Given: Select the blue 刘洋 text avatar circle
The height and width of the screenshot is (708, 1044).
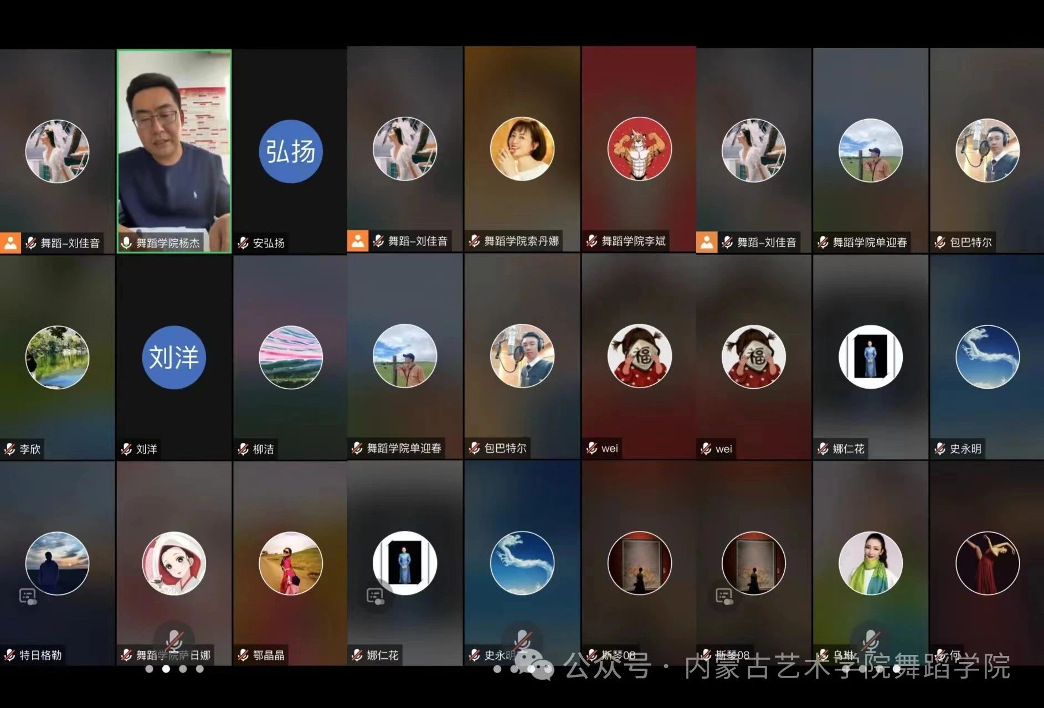Looking at the screenshot, I should tap(174, 357).
